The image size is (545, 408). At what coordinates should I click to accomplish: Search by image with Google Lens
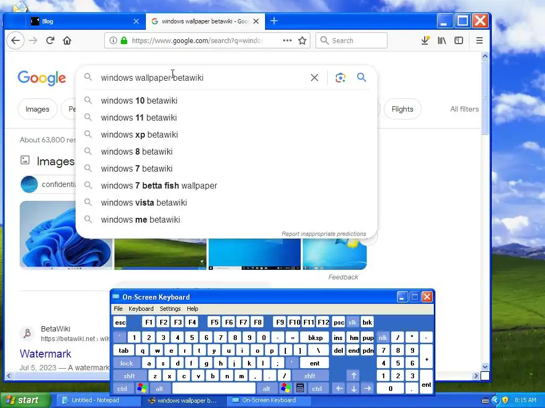pyautogui.click(x=340, y=78)
